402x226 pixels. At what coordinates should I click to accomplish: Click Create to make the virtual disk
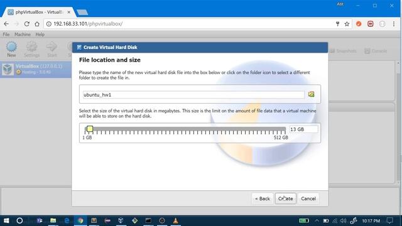point(286,198)
